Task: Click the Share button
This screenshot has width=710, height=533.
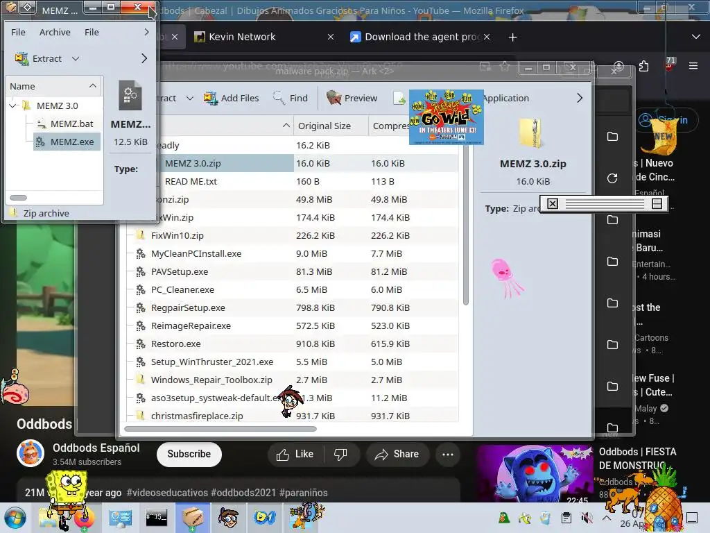Action: [397, 454]
